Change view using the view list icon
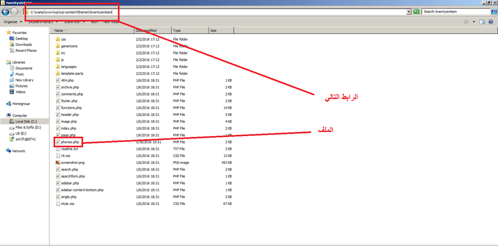Viewport: 498px width, 246px height. (467, 22)
